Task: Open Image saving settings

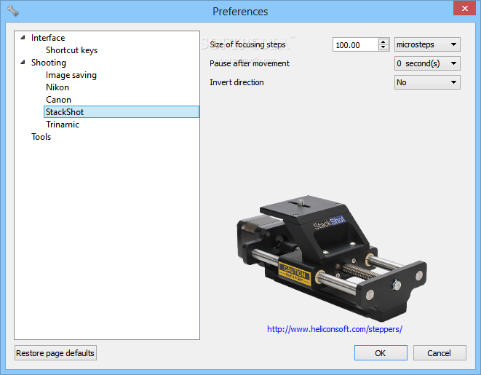Action: (71, 75)
